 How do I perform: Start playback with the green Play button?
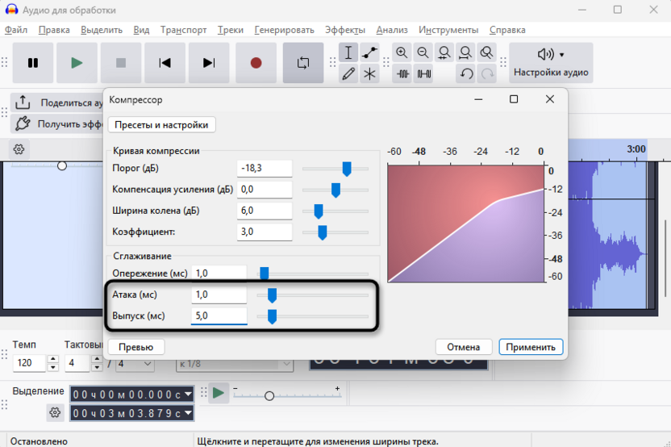click(77, 63)
